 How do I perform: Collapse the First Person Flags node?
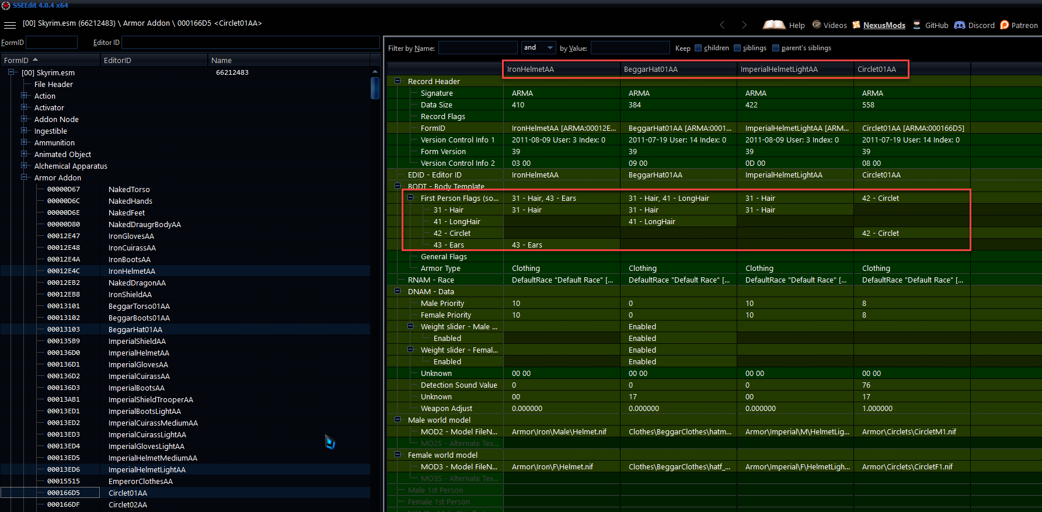(x=410, y=198)
